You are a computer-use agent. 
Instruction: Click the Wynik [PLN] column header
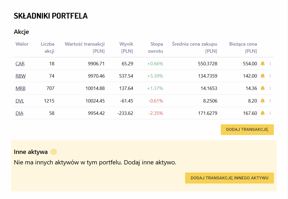(x=126, y=48)
